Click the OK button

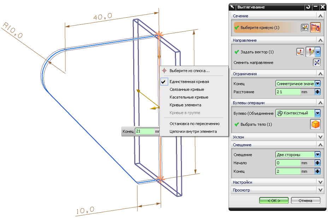[x=274, y=201]
